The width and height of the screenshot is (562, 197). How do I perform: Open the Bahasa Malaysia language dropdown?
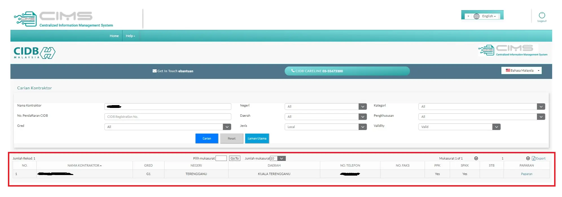[521, 70]
